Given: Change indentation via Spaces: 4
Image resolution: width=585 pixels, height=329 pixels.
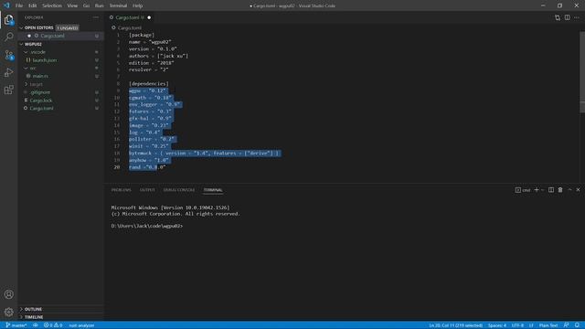Looking at the screenshot, I should pos(497,325).
